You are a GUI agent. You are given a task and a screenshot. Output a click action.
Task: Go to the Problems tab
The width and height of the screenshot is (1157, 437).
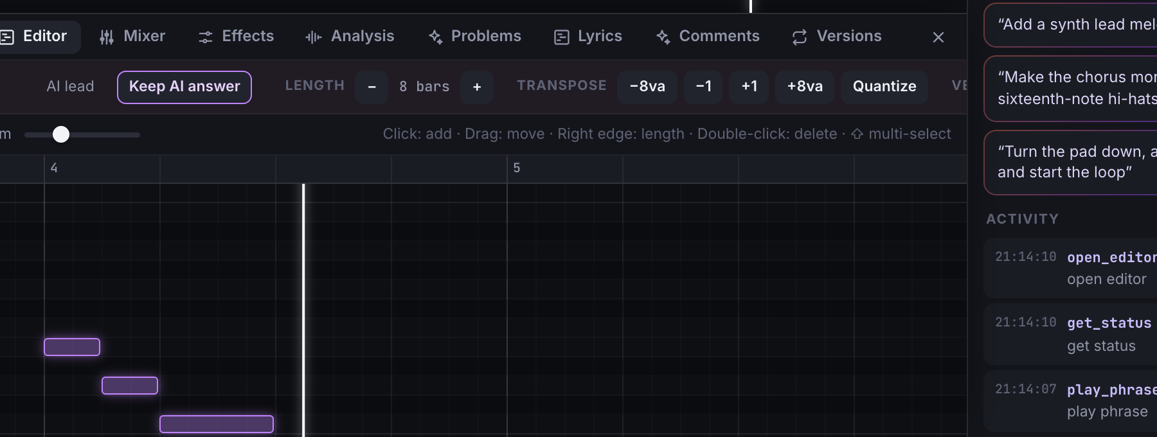click(x=474, y=37)
